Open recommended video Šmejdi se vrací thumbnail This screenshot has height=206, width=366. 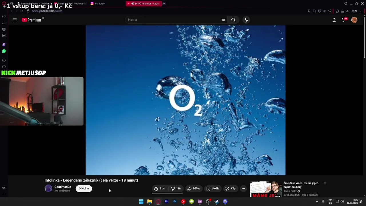(266, 189)
